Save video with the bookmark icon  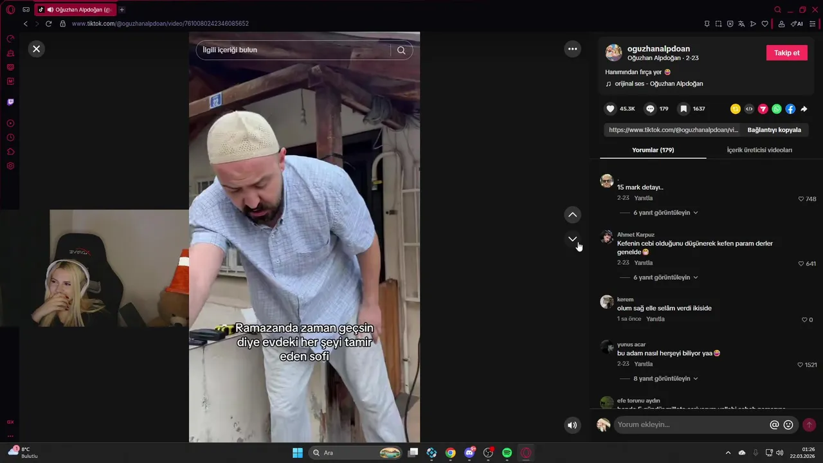[x=683, y=109]
